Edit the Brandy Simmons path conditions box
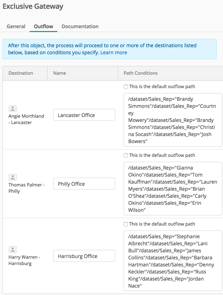This screenshot has height=295, width=223. (173, 120)
